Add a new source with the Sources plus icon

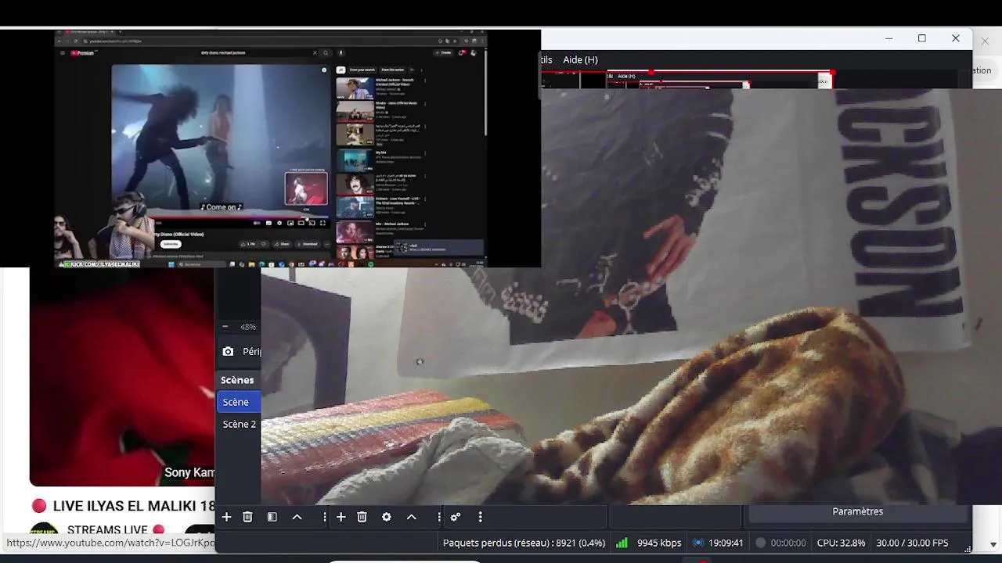click(341, 517)
